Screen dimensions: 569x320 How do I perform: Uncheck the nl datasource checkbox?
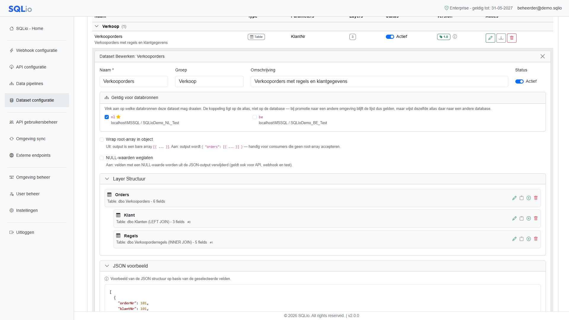click(107, 117)
